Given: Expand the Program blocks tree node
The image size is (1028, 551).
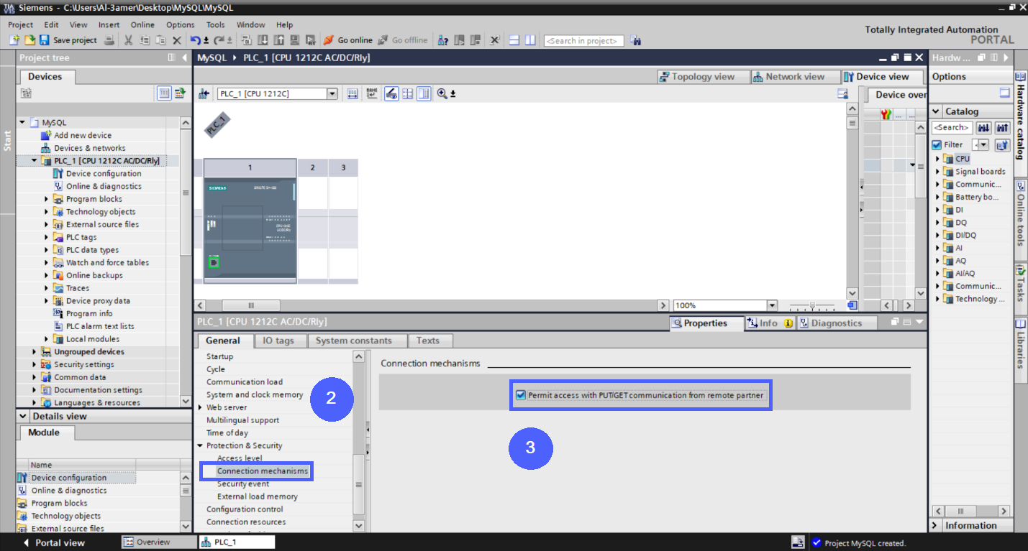Looking at the screenshot, I should click(47, 199).
